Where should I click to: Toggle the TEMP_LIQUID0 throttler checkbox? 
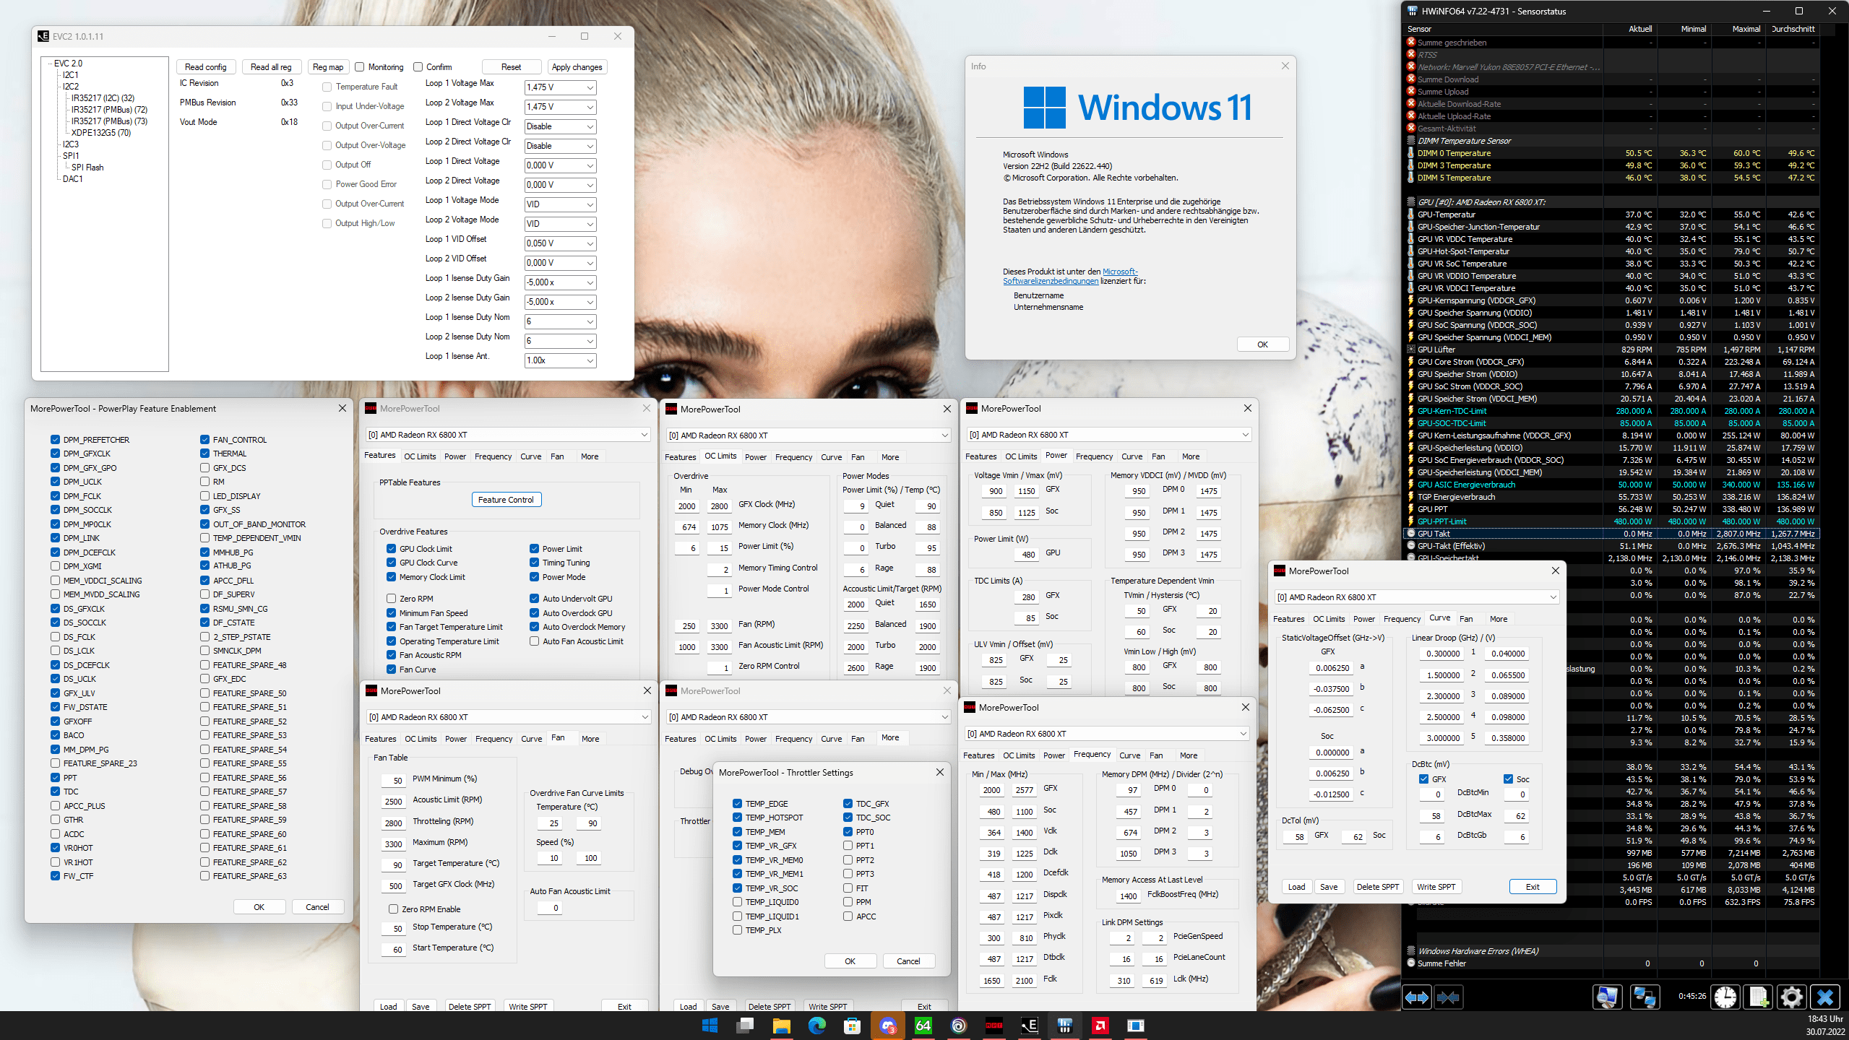(x=737, y=902)
